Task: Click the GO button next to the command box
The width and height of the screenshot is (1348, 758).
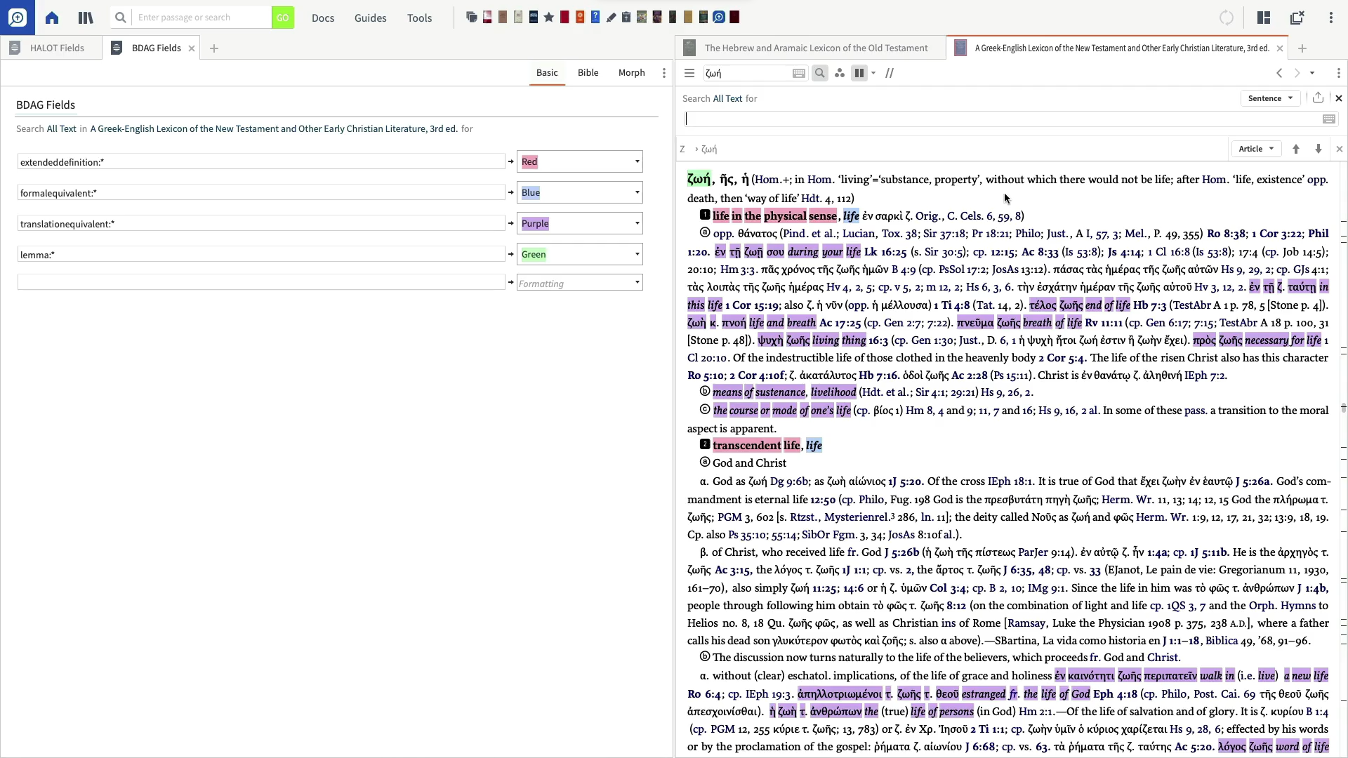Action: 283,18
